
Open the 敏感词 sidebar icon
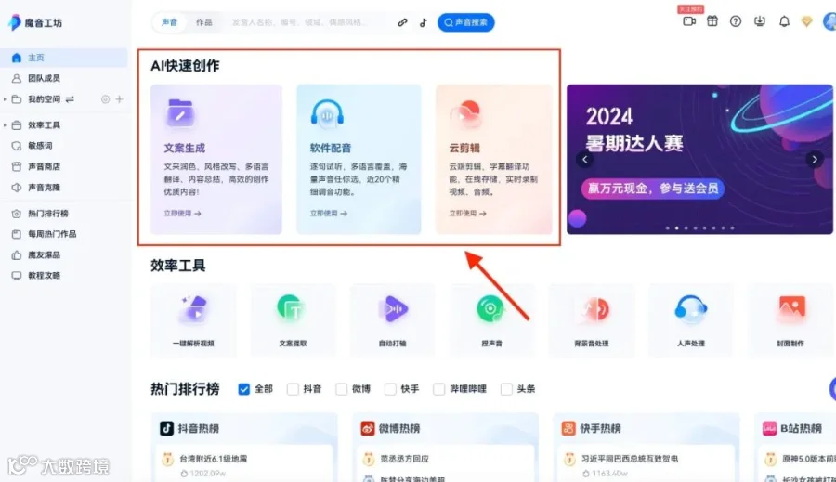click(17, 146)
